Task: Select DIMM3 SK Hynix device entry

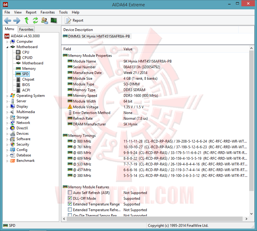Action: [x=96, y=36]
